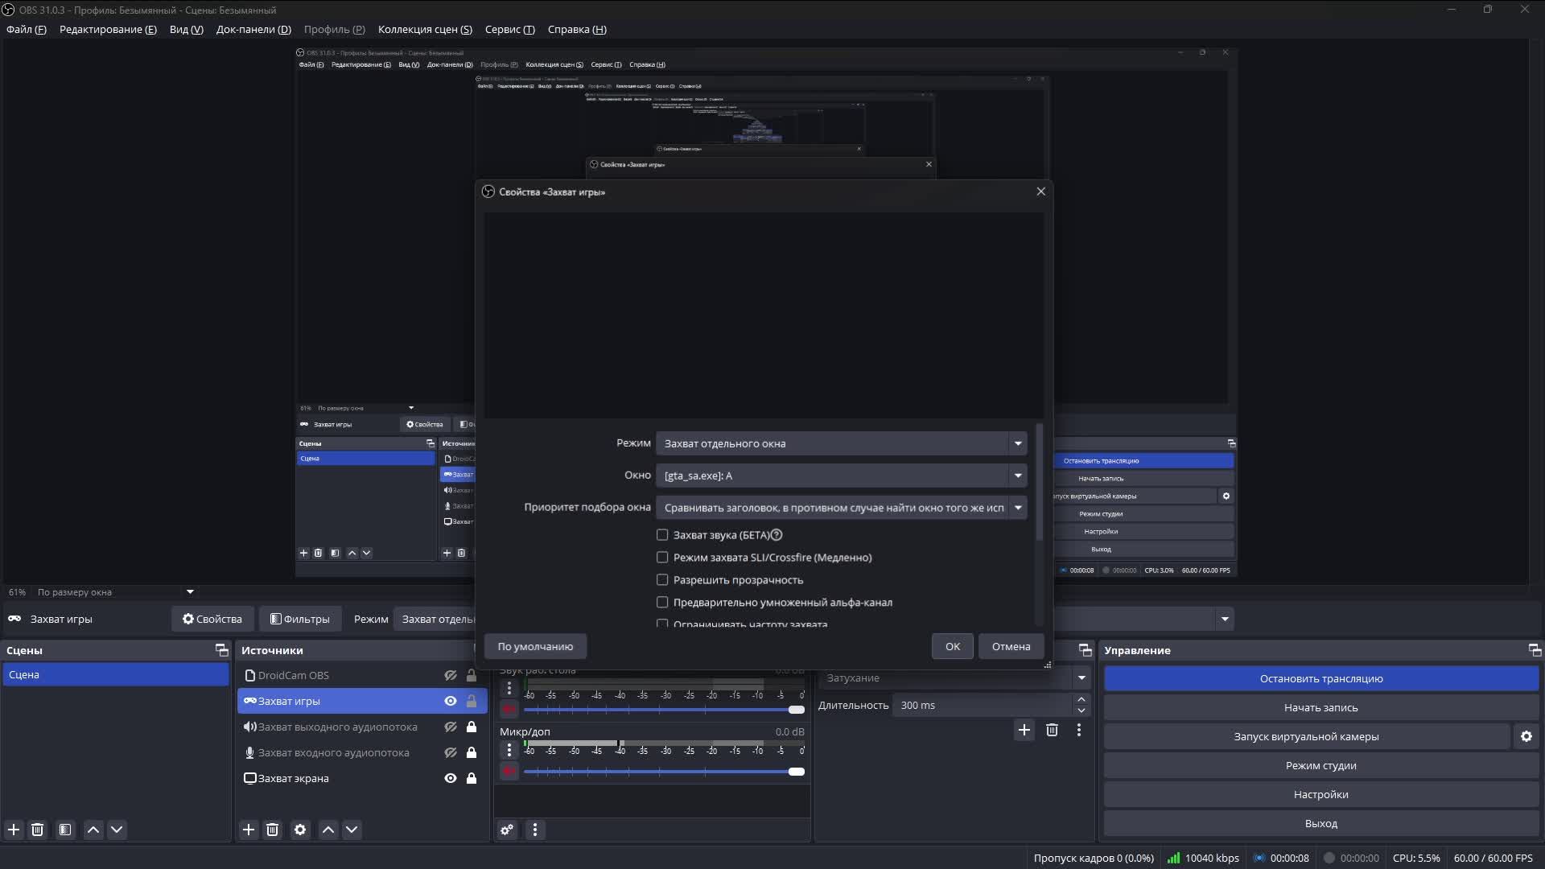Mute the Микр/доп audio channel

coord(509,772)
